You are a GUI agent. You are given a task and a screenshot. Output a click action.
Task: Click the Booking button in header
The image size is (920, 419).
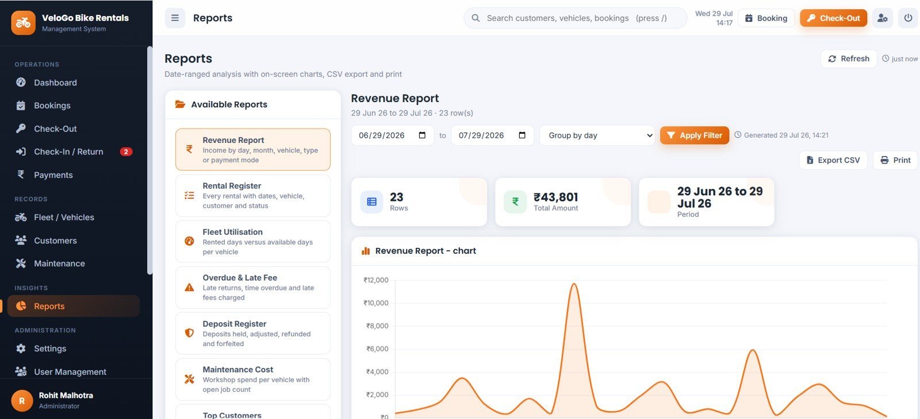(766, 18)
